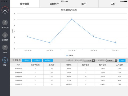Viewport: 128px width, 96px height.
Task: Click 定损员id column header
Action: point(52,65)
